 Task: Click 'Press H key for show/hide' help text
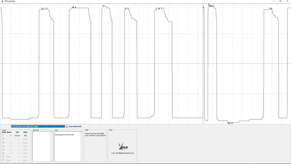point(95,134)
